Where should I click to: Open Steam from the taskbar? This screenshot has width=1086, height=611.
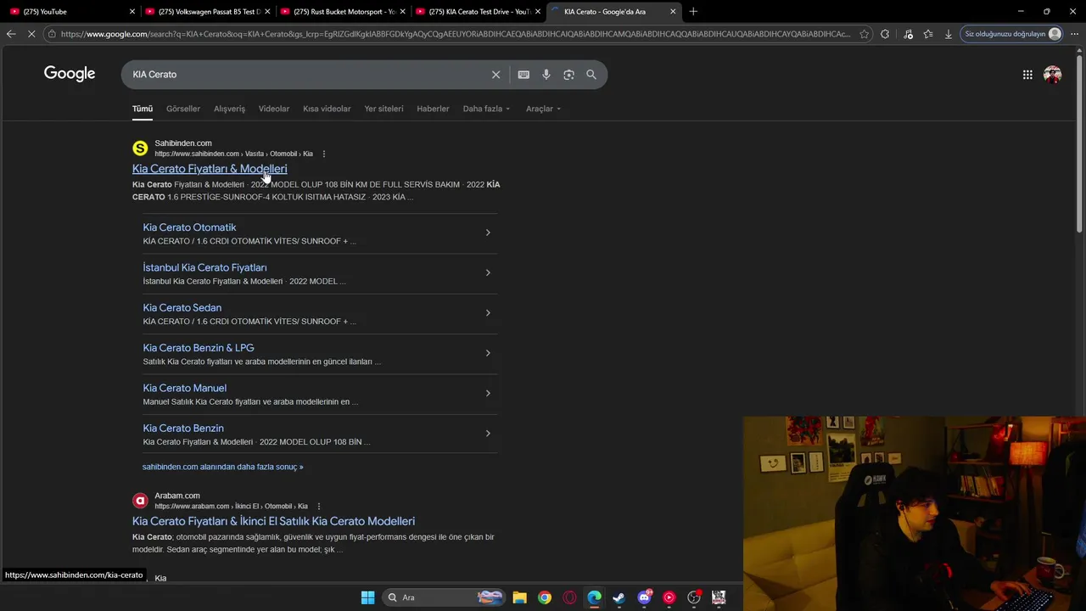(619, 597)
